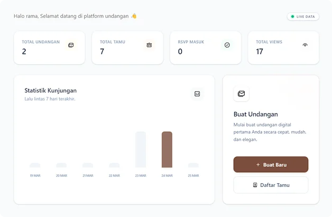This screenshot has height=217, width=332.
Task: Click the 25 Mar chart bar
Action: click(x=193, y=165)
